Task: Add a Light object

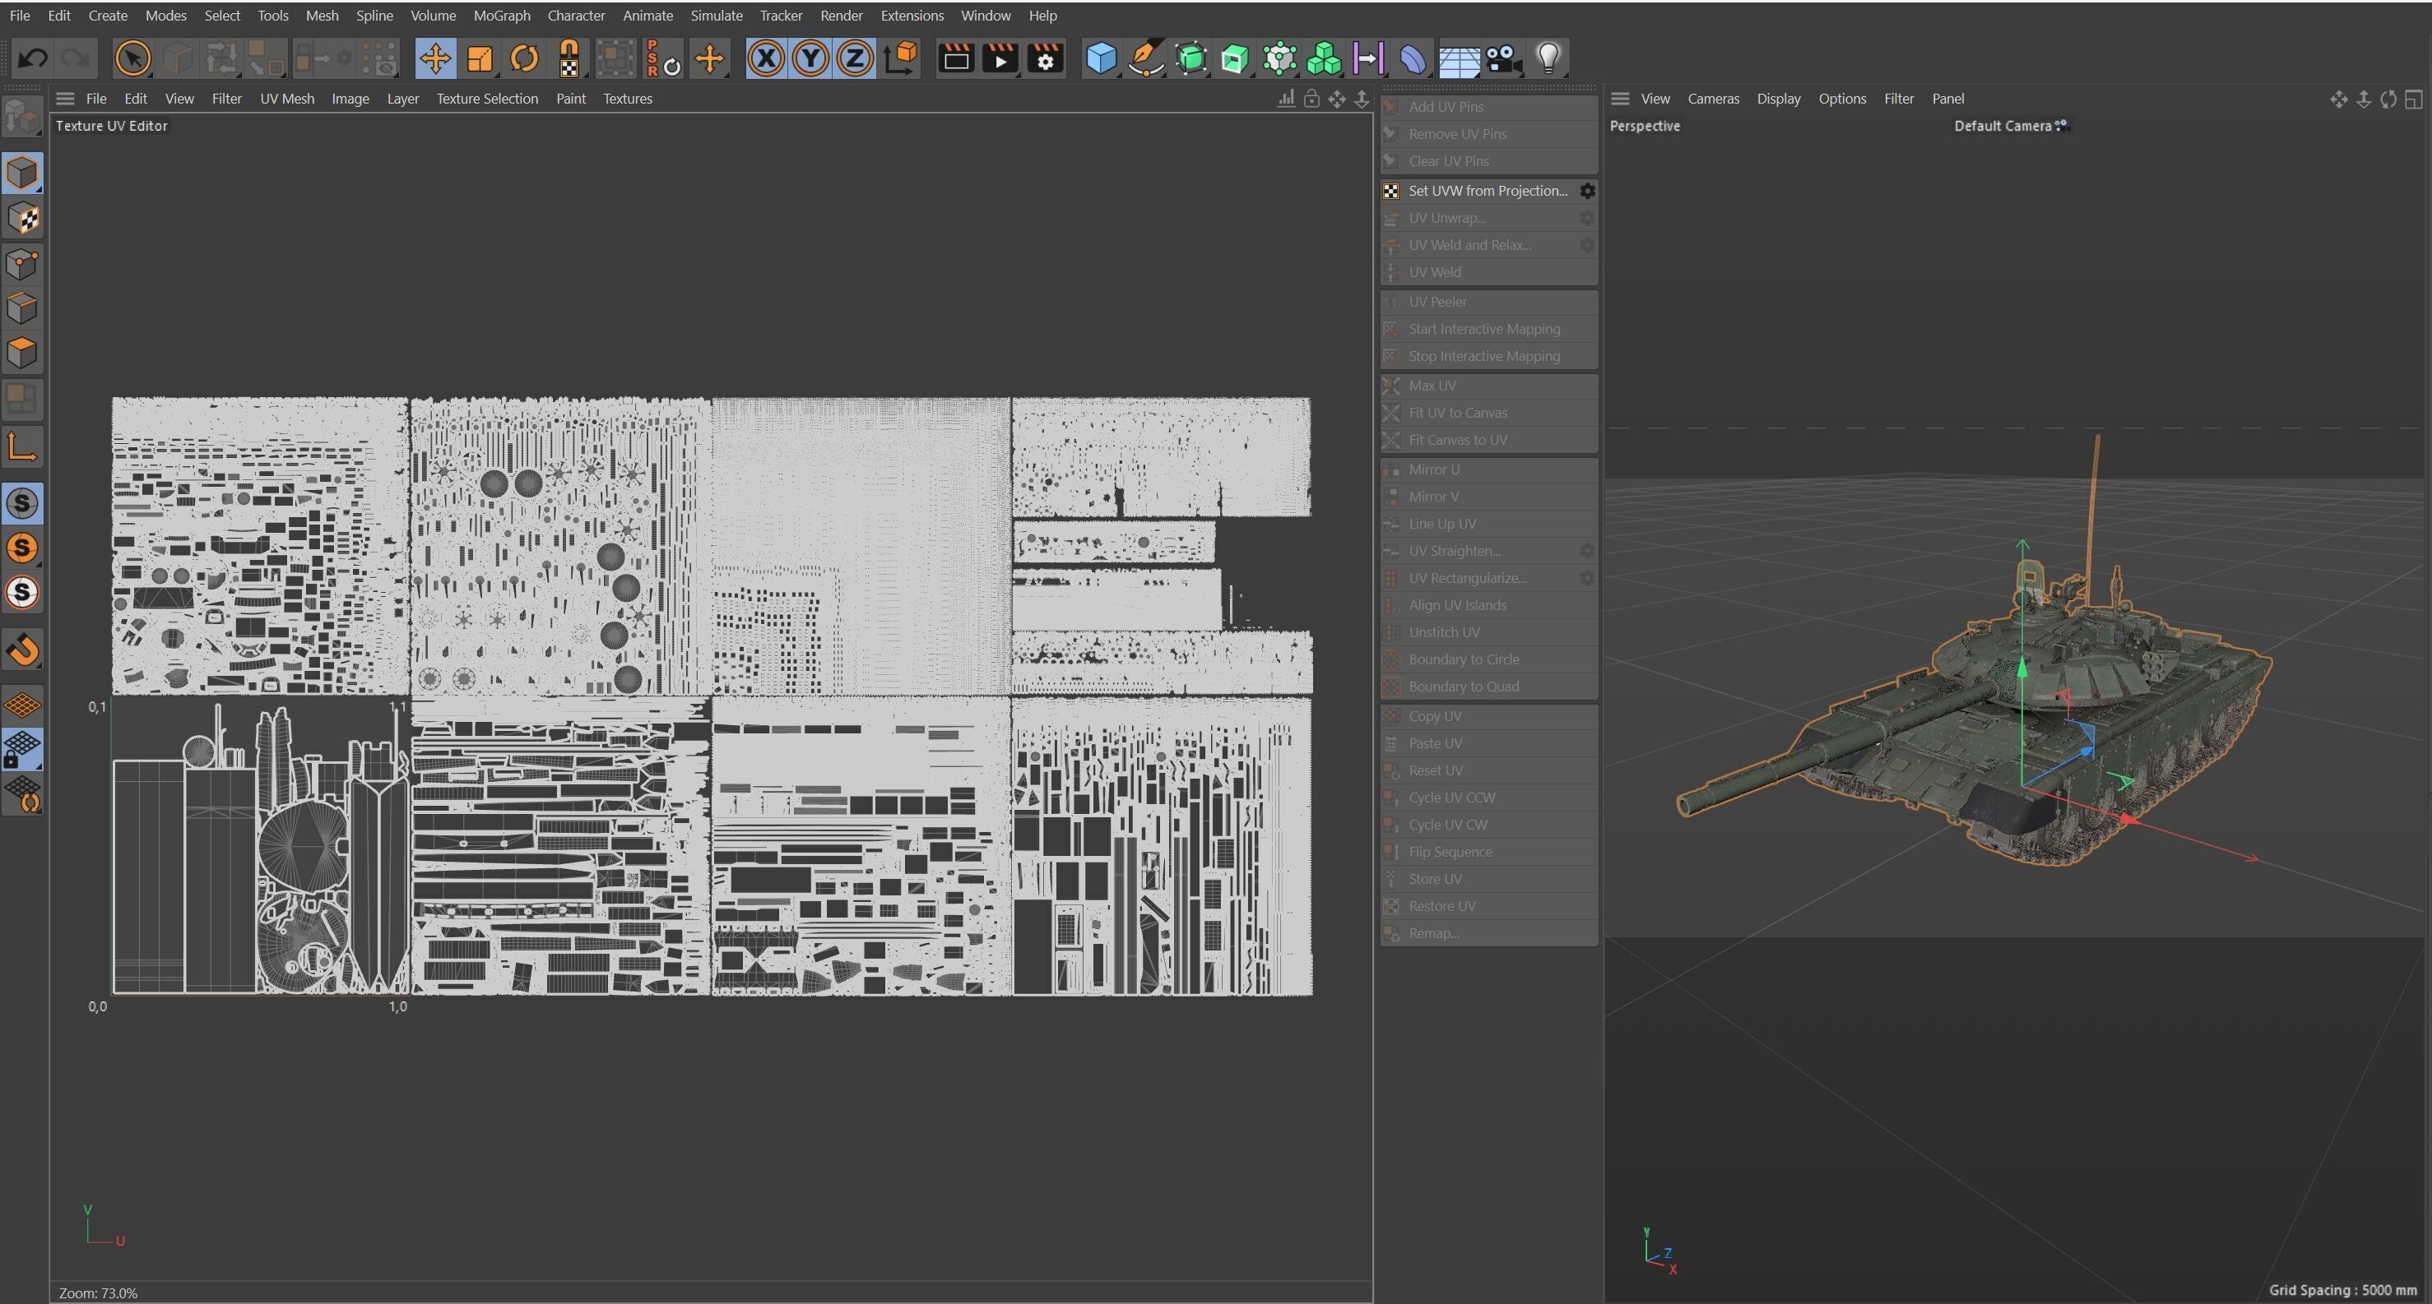Action: [x=1548, y=58]
